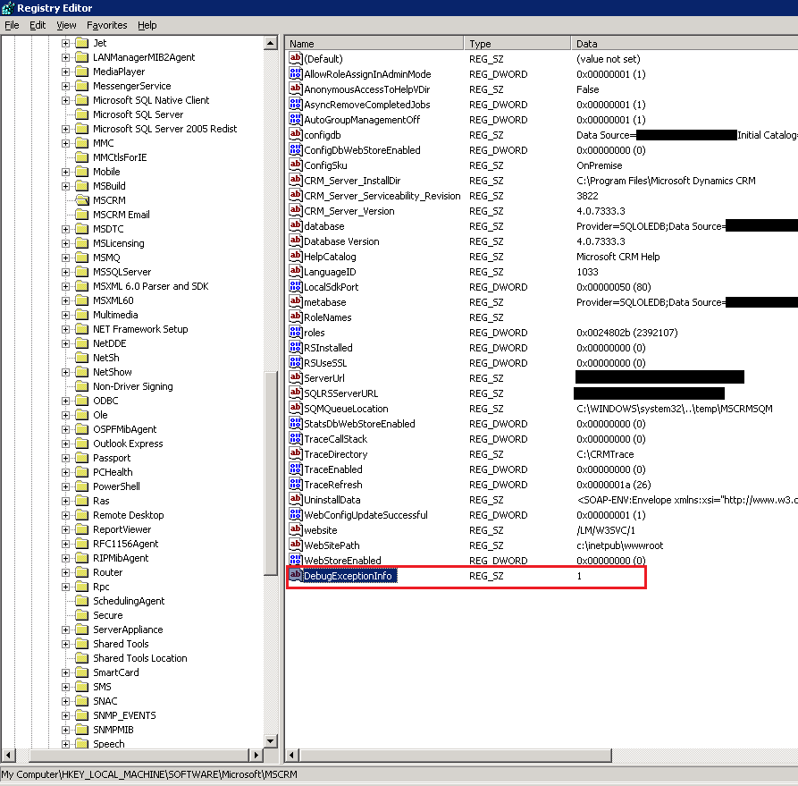Click the MSCRM open folder icon
Screen dimensions: 798x786
(x=82, y=200)
